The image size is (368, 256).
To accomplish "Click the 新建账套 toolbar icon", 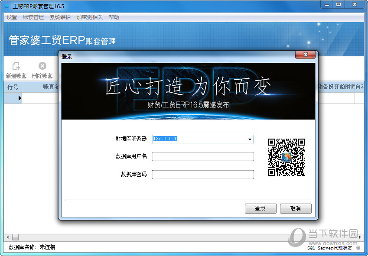I will click(16, 70).
